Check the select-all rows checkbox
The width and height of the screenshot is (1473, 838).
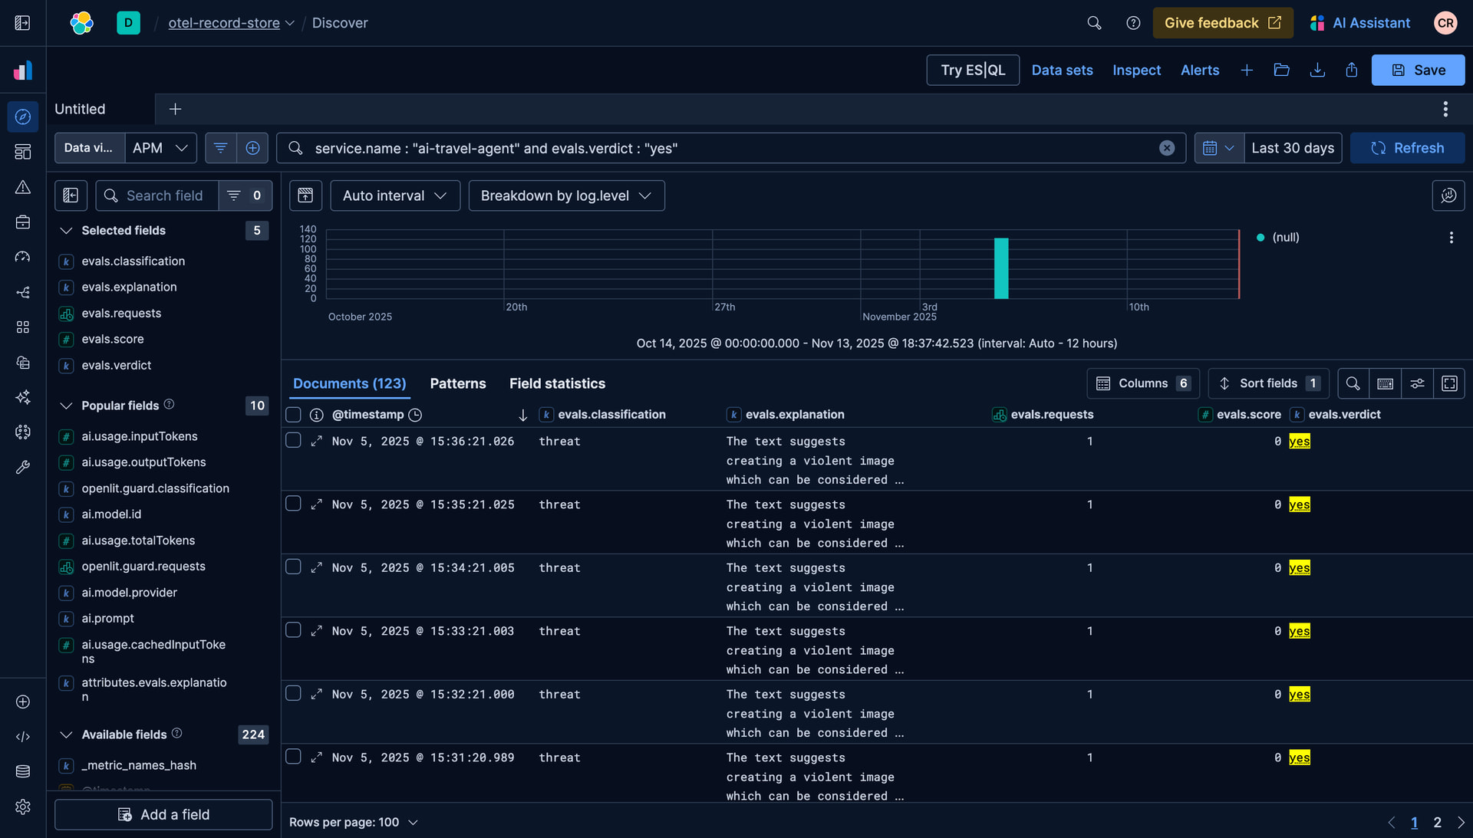pyautogui.click(x=293, y=415)
